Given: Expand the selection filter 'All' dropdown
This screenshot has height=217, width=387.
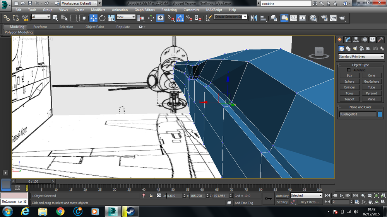Looking at the screenshot, I should click(x=41, y=17).
